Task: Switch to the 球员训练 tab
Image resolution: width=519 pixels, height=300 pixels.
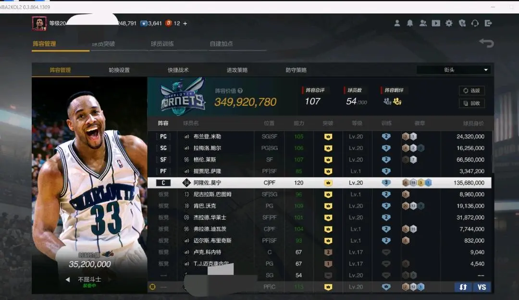Action: (x=162, y=44)
